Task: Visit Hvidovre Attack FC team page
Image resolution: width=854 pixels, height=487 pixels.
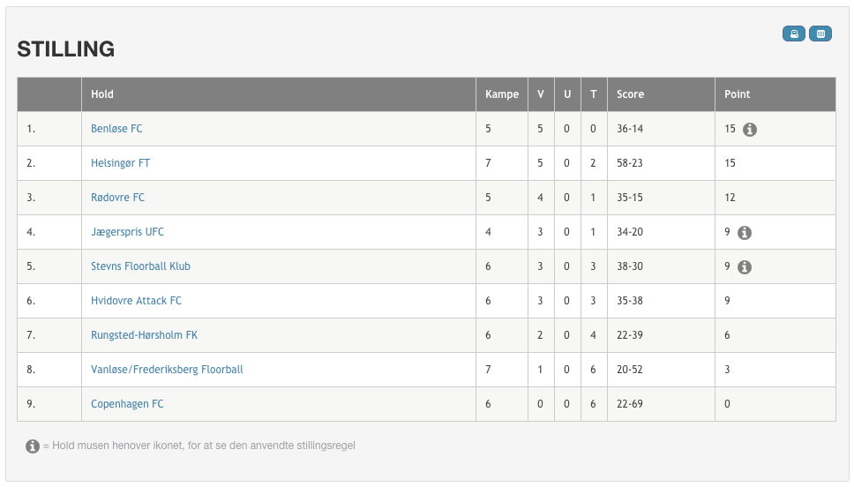Action: pyautogui.click(x=136, y=301)
